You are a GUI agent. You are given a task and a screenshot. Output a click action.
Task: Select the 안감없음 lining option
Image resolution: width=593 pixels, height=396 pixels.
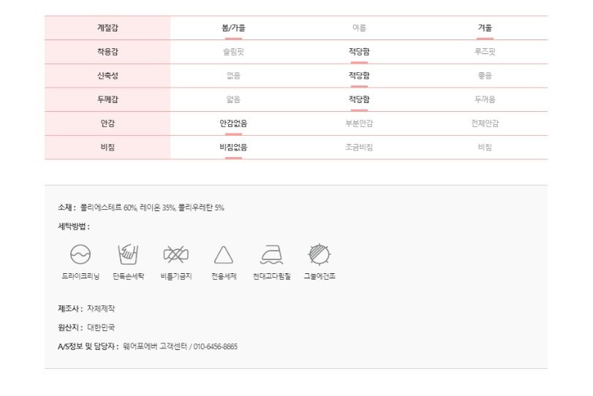(x=233, y=123)
